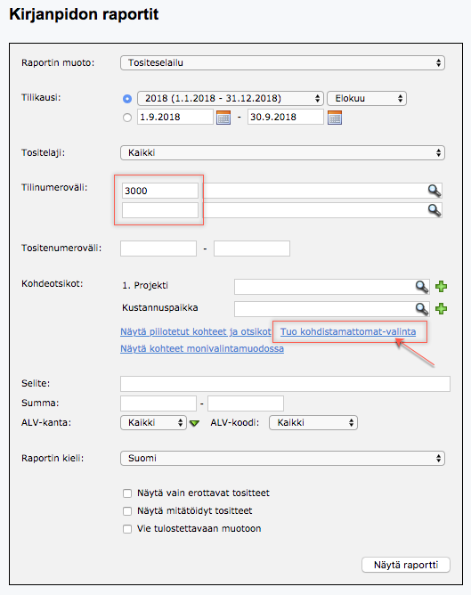Open fiscal year dropdown 2018 (1.1.2018 - 31.12.2018)

231,98
